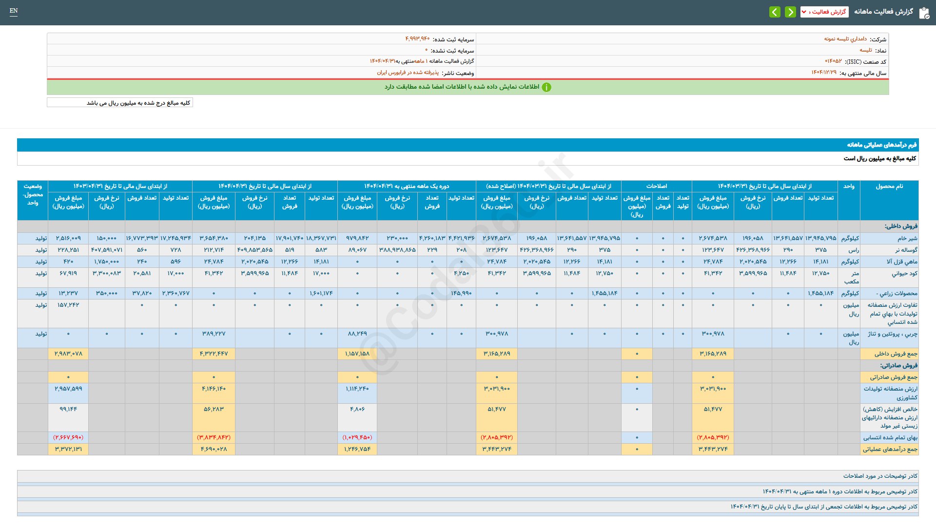Image resolution: width=936 pixels, height=526 pixels.
Task: Click company name دامداری تلیسه نمونه
Action: point(845,39)
